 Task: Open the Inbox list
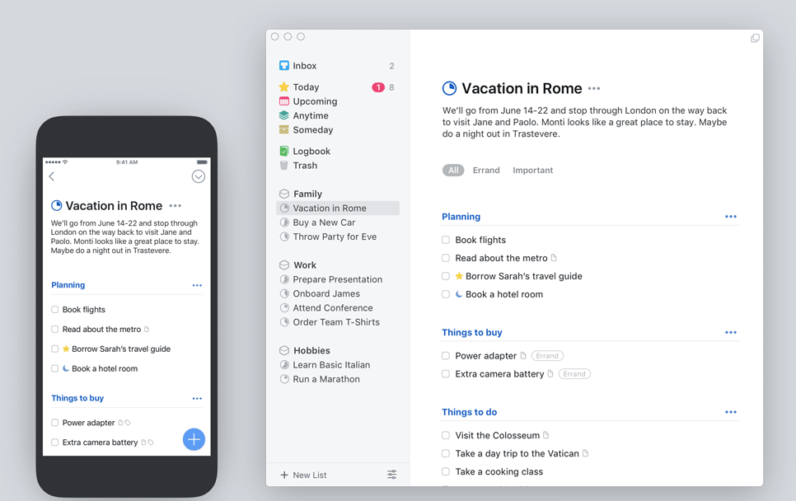(304, 66)
